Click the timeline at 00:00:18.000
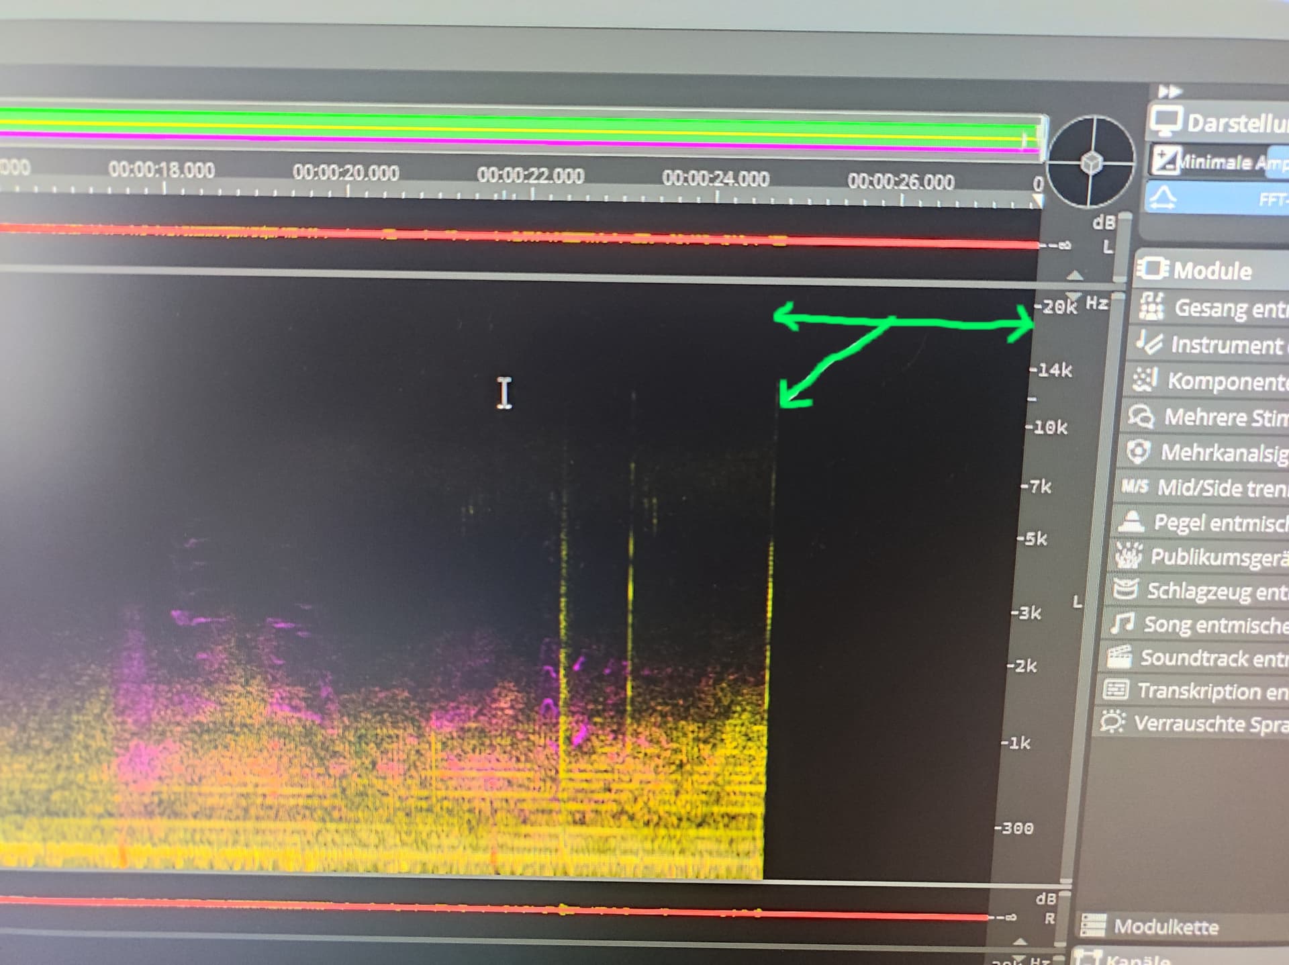1289x965 pixels. [x=162, y=170]
